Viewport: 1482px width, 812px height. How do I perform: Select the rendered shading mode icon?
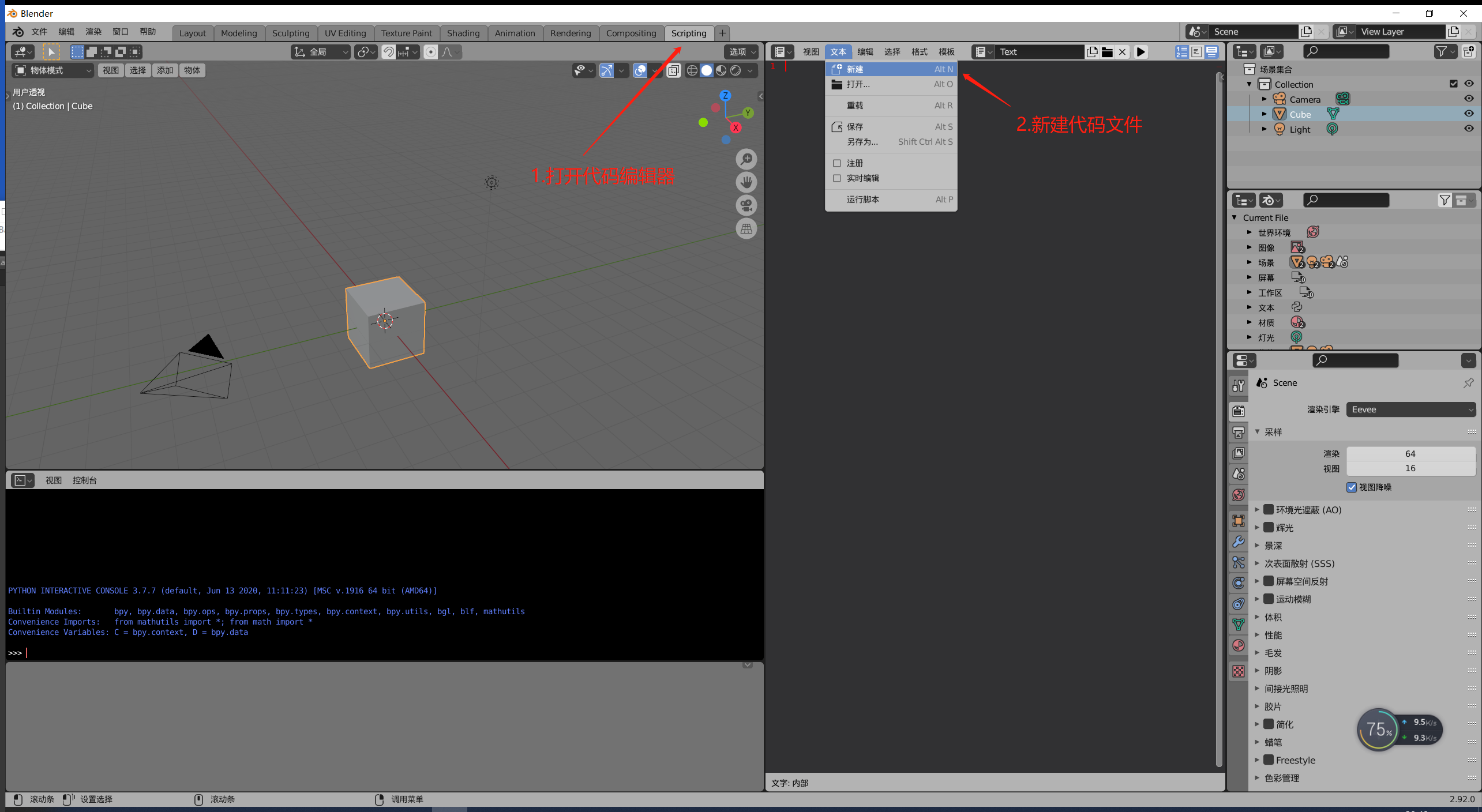click(x=736, y=70)
